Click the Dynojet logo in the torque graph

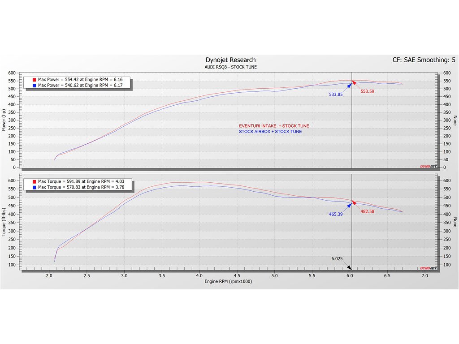coord(428,268)
